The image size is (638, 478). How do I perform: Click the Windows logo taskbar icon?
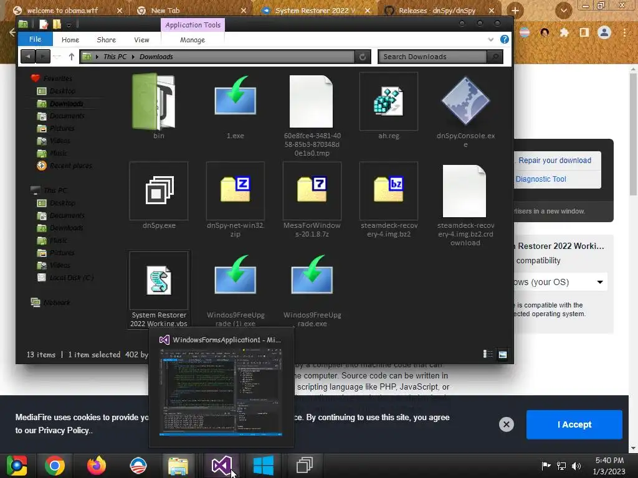264,466
